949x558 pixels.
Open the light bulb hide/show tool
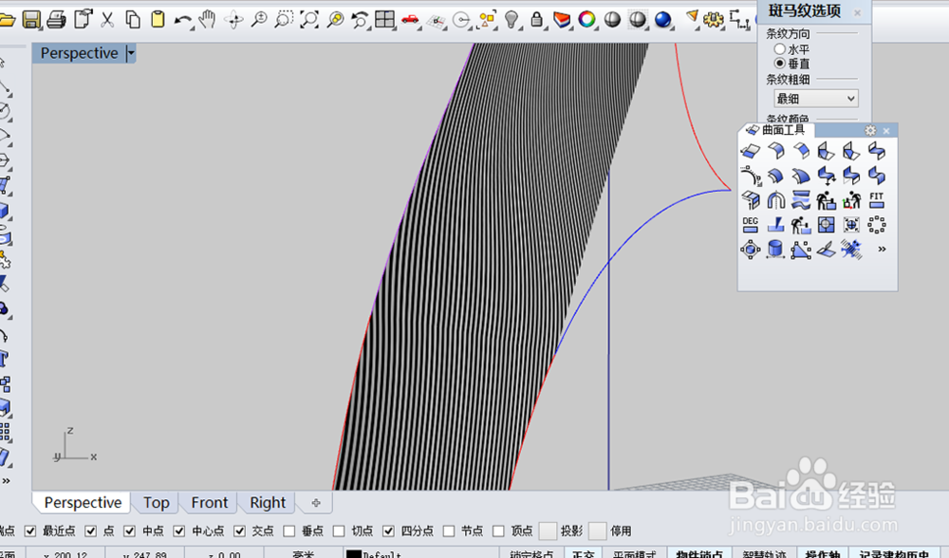(x=512, y=19)
